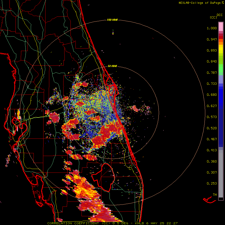Click the TH threshold label
Viewport: 225px width, 225px height.
click(x=215, y=195)
